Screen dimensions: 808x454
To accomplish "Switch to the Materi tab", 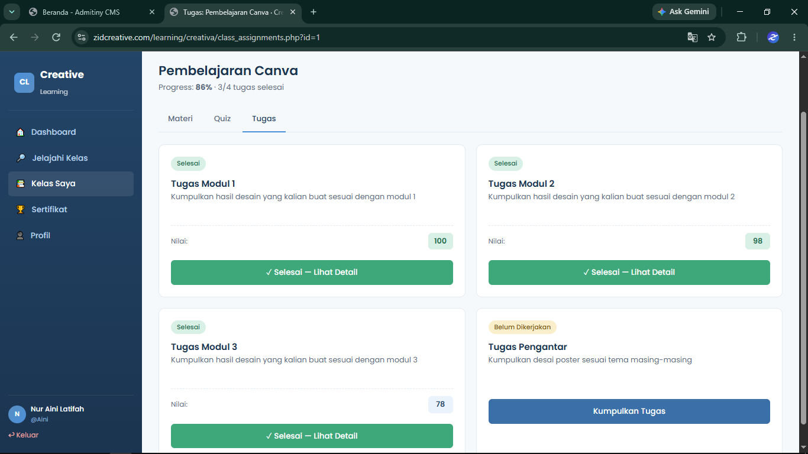I will click(180, 119).
